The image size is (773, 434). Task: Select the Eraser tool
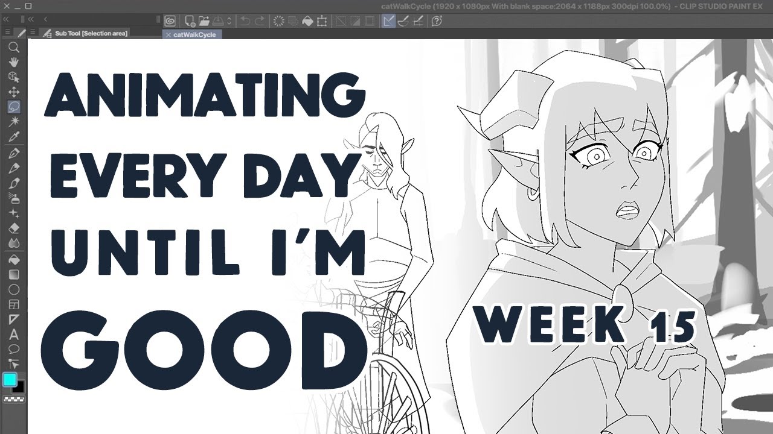click(13, 228)
